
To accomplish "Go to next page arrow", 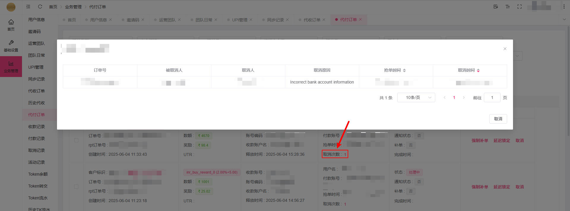I will pos(463,97).
